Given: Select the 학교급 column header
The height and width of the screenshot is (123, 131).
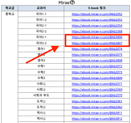Looking at the screenshot, I should click(10, 8).
